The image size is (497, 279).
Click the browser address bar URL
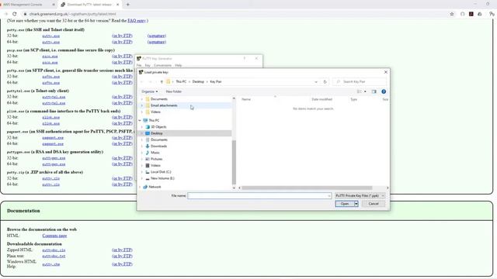[72, 14]
